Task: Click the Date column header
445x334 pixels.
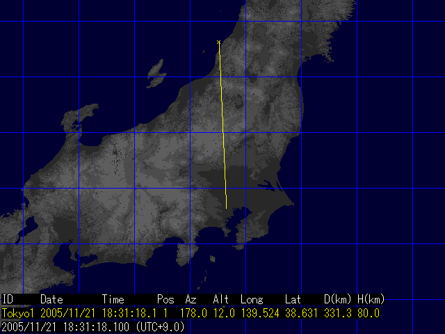Action: click(51, 299)
